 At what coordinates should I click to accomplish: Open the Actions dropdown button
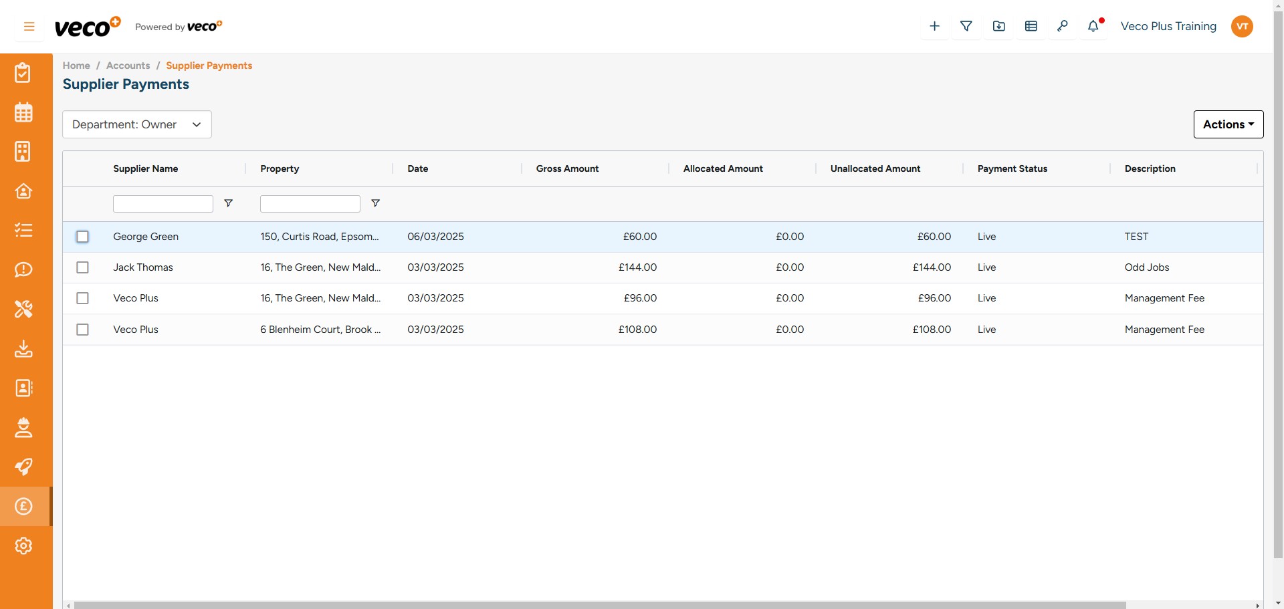1228,124
